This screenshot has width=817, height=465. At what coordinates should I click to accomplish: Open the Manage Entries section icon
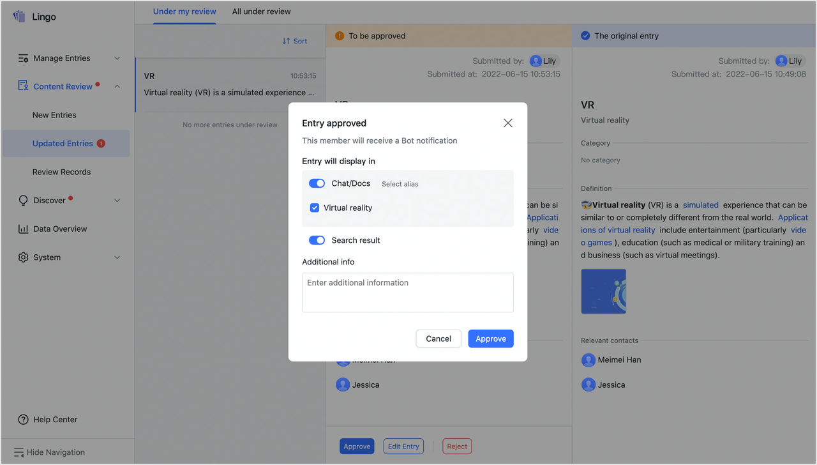[x=21, y=57]
